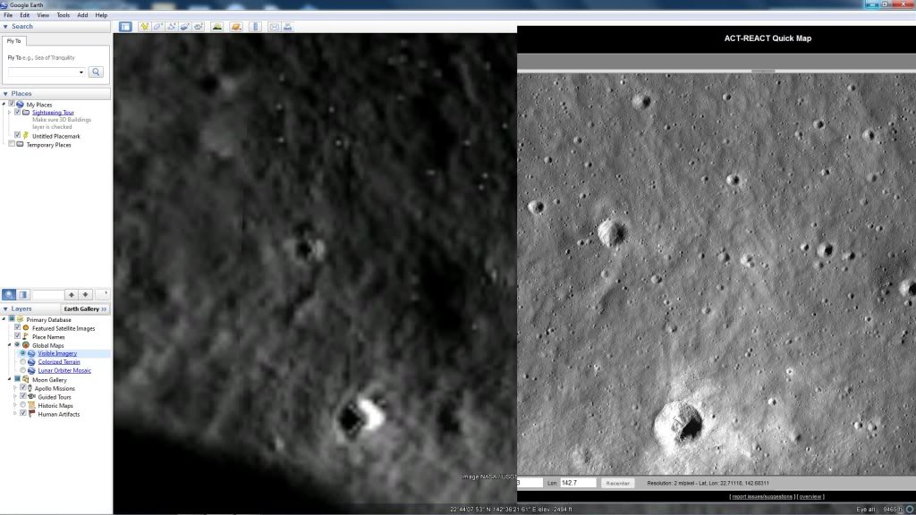
Task: Expand the Apollo Missions tree node
Action: tap(15, 388)
